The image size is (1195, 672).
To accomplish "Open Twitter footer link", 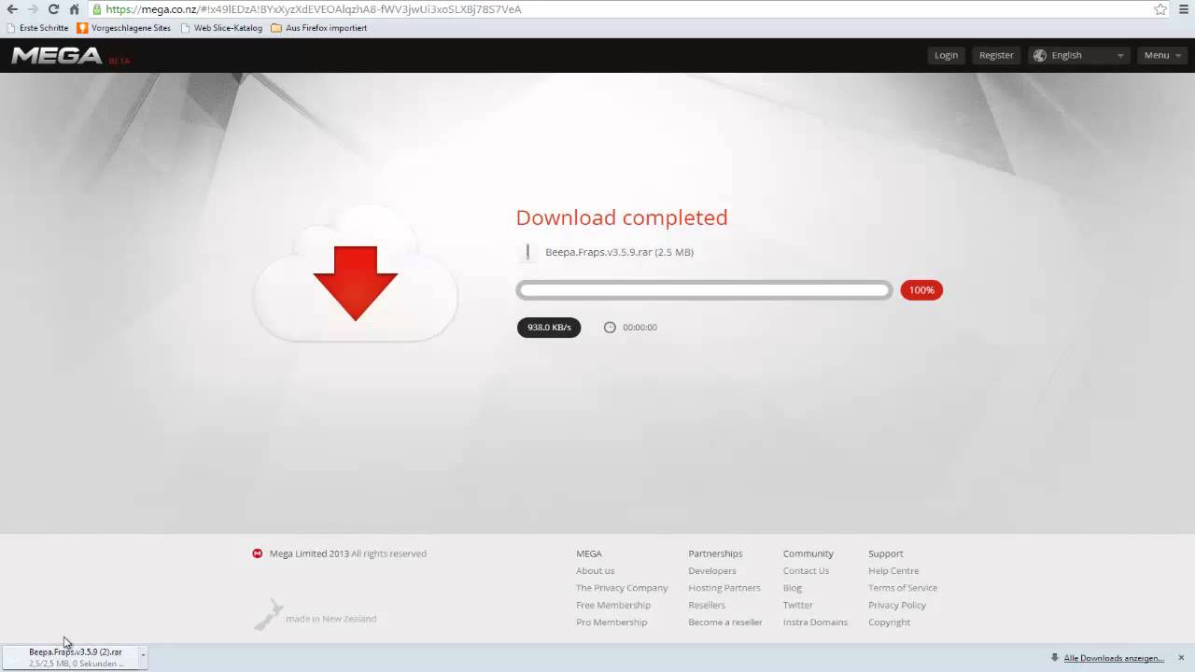I will [x=798, y=605].
